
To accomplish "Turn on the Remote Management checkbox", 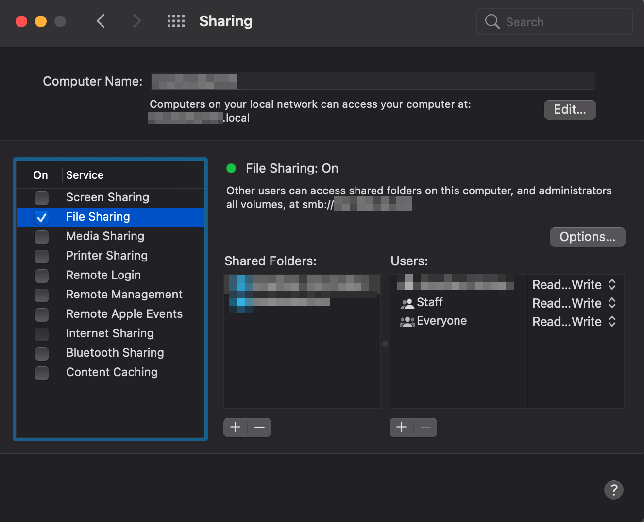I will [x=42, y=295].
